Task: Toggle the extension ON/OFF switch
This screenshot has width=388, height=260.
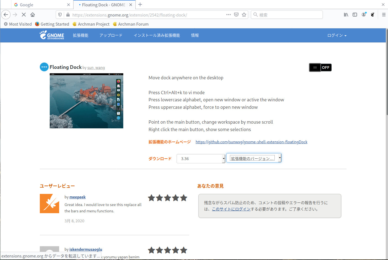Action: click(x=320, y=67)
